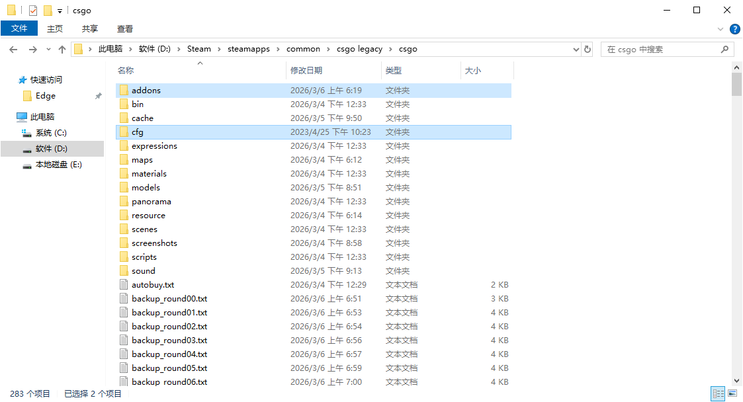This screenshot has width=743, height=402.
Task: Sort by 名称 column header
Action: (x=126, y=71)
